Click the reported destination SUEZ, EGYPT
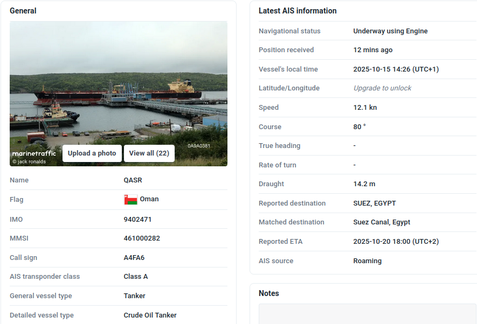Viewport: 477px width, 324px height. click(x=375, y=203)
